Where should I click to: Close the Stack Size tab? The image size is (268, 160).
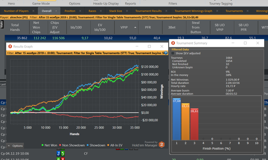click(x=127, y=11)
